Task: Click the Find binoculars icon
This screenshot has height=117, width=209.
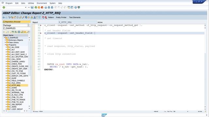Action: (x=49, y=7)
